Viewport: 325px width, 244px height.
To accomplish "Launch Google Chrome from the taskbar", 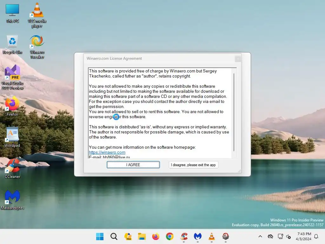I will [x=169, y=236].
